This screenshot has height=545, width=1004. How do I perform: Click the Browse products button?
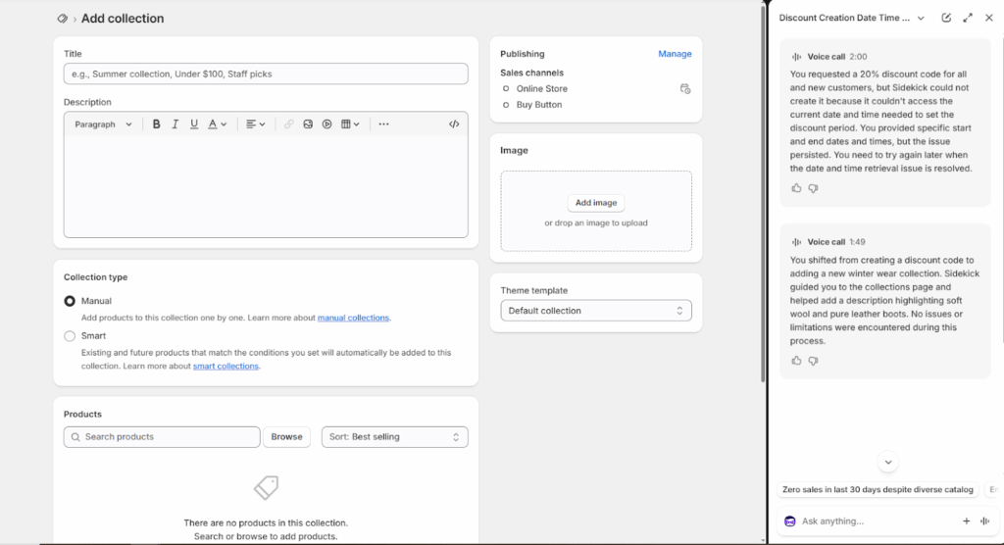[x=286, y=437]
